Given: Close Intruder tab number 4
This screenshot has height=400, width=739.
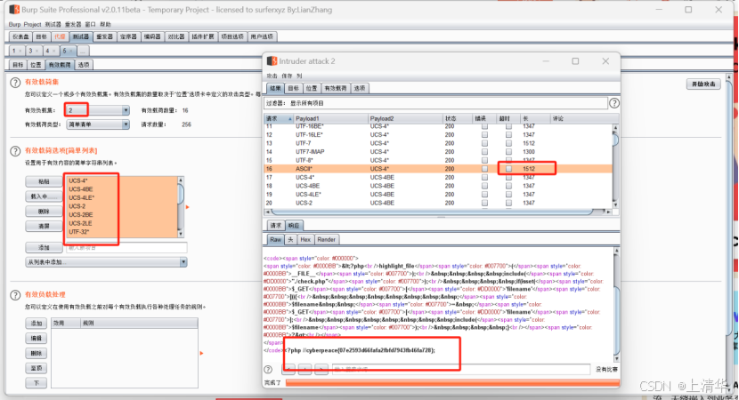Looking at the screenshot, I should coord(53,51).
